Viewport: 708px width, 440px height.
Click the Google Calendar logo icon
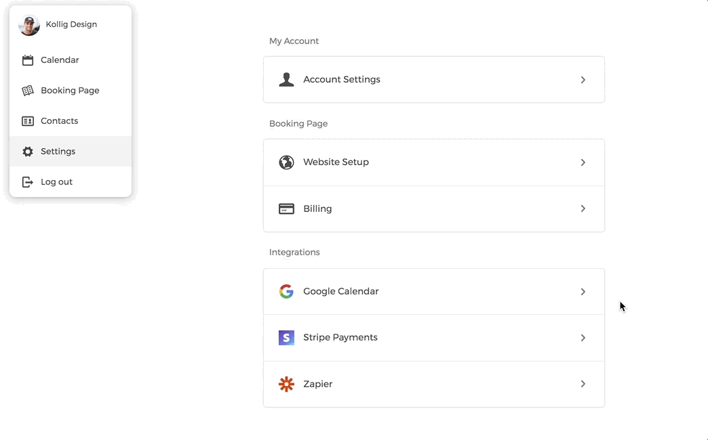coord(286,292)
